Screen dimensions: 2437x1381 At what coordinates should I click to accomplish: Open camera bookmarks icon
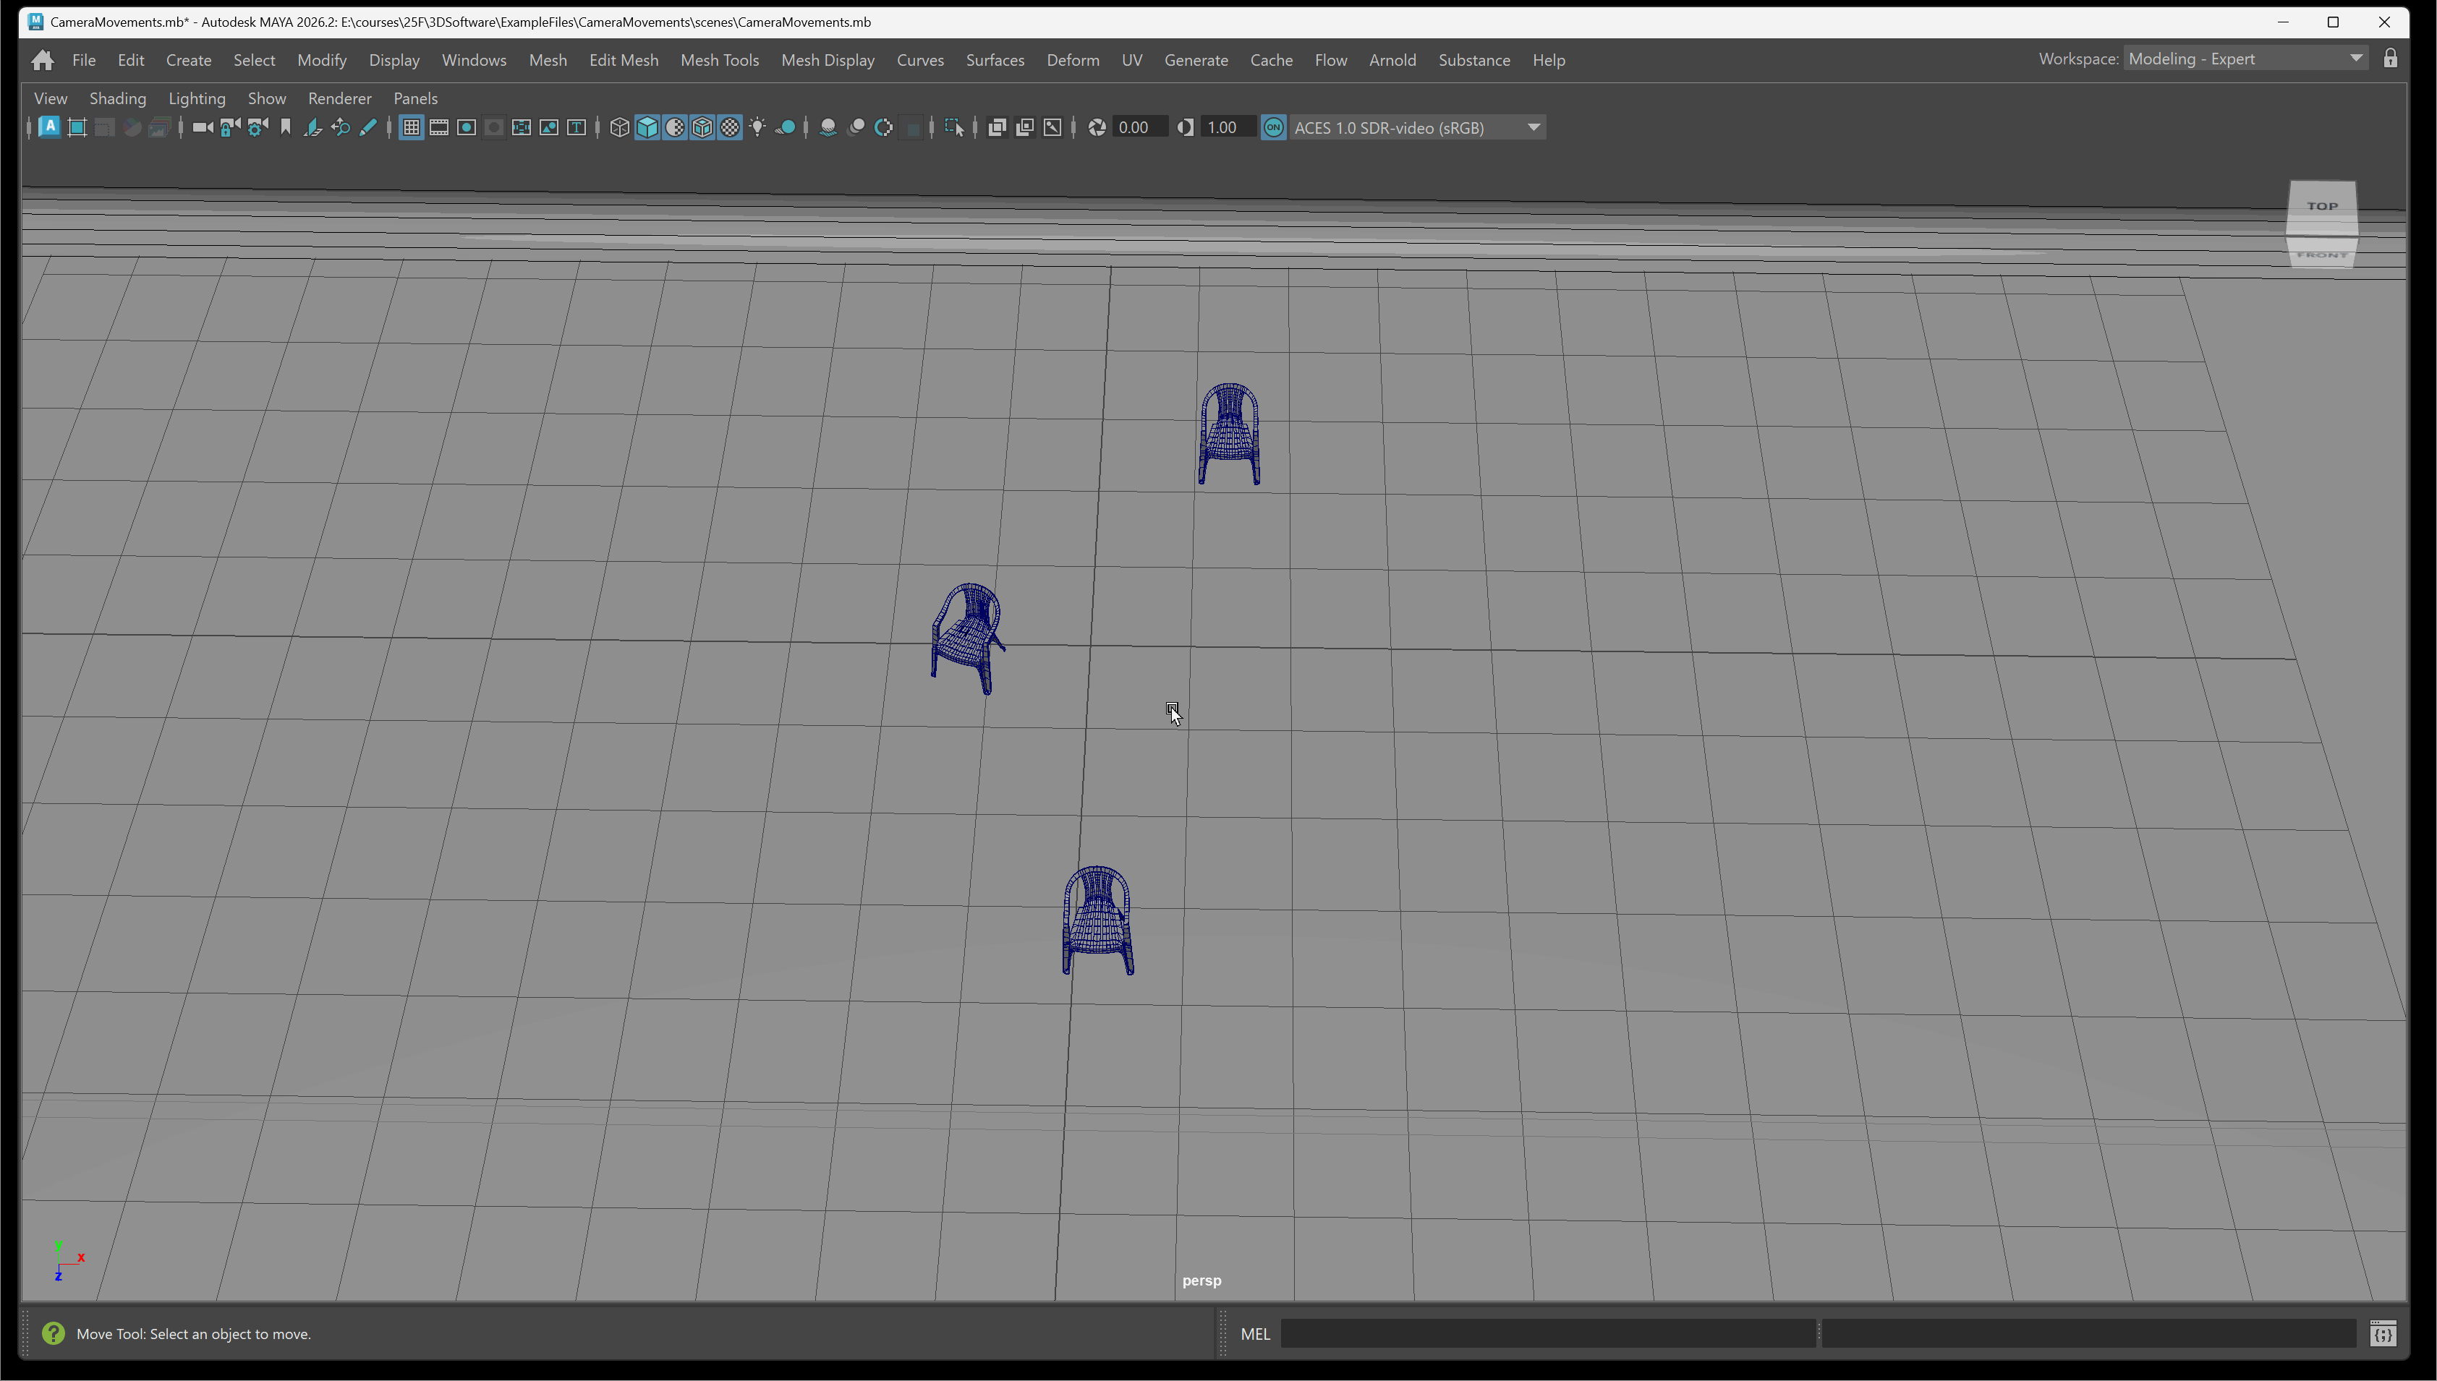tap(286, 127)
